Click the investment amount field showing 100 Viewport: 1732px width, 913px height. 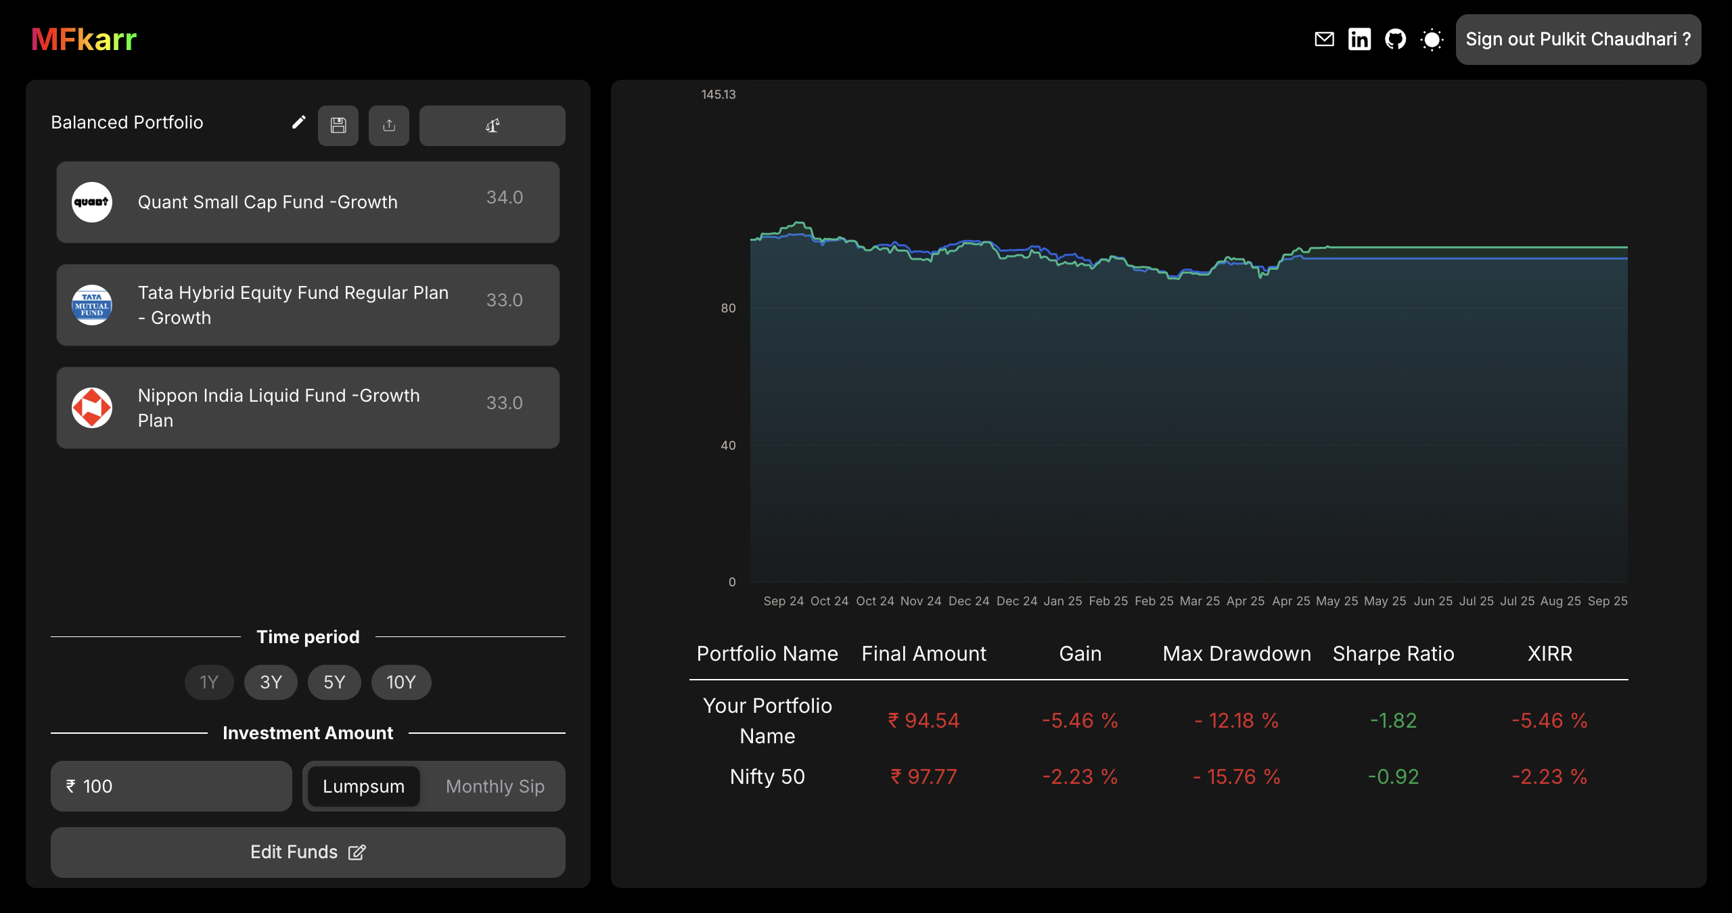click(x=171, y=786)
